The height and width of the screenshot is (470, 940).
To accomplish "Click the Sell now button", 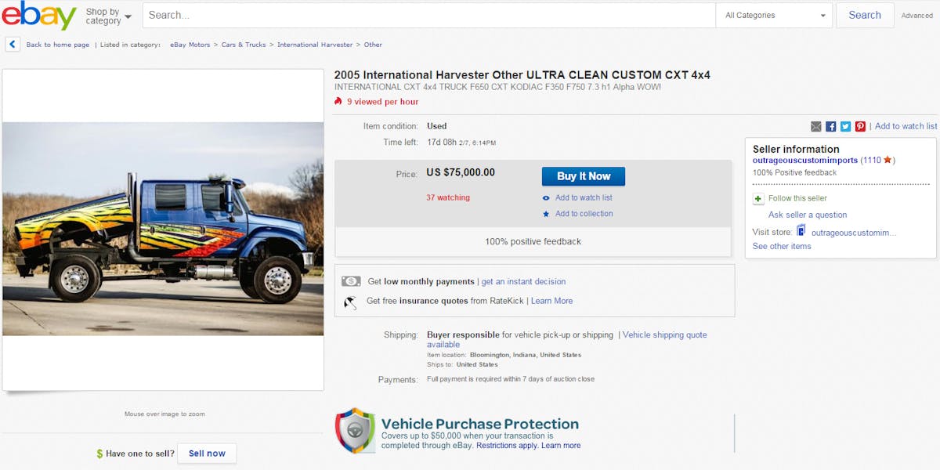I will [x=207, y=454].
